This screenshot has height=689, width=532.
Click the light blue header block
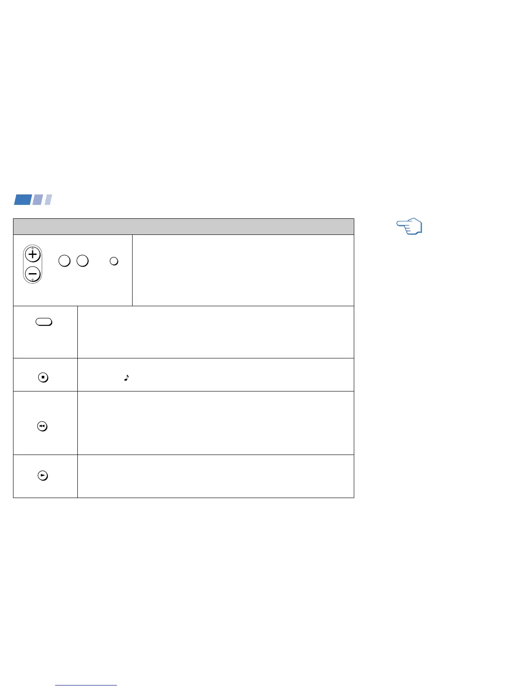click(x=48, y=200)
